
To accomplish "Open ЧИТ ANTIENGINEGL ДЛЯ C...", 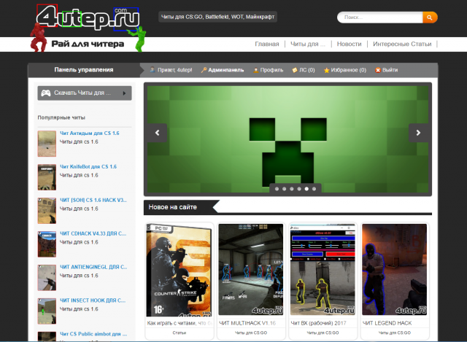I will point(93,267).
